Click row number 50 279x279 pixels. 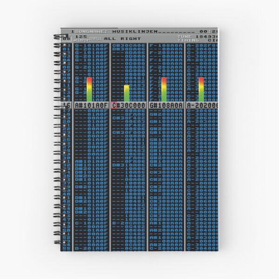[66, 230]
